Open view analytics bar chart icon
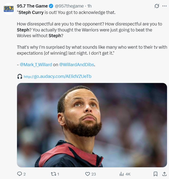The width and height of the screenshot is (169, 179). click(x=122, y=174)
